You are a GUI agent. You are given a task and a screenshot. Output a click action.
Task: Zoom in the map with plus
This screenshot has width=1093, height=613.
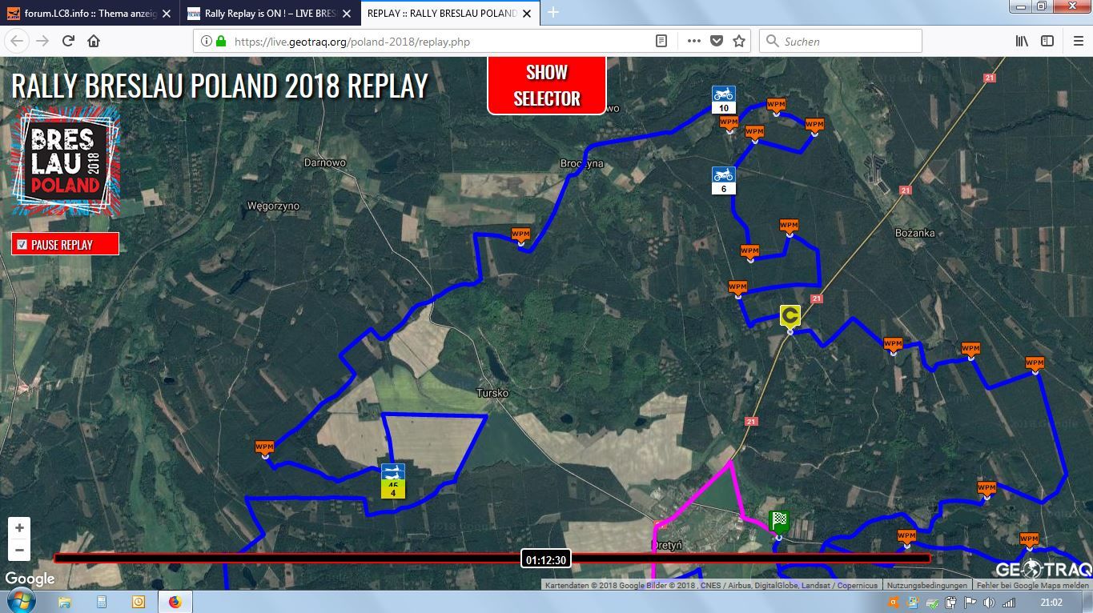coord(19,528)
